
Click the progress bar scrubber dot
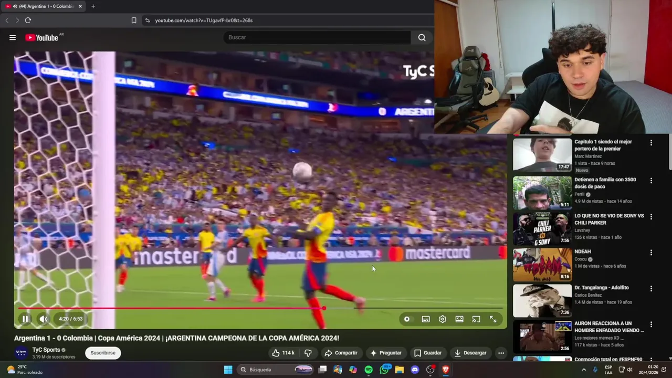point(324,308)
